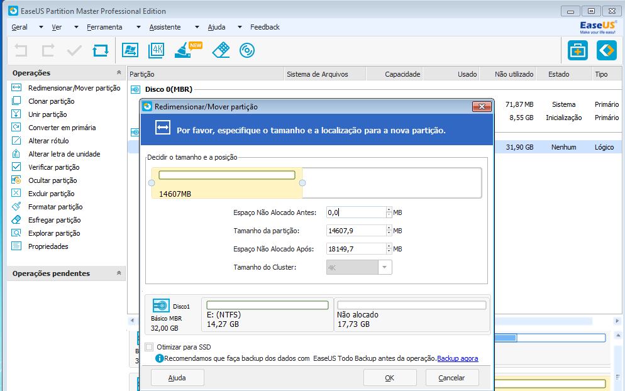Close the Redimensionar/Mover partição dialog
This screenshot has height=391, width=625.
pyautogui.click(x=482, y=106)
